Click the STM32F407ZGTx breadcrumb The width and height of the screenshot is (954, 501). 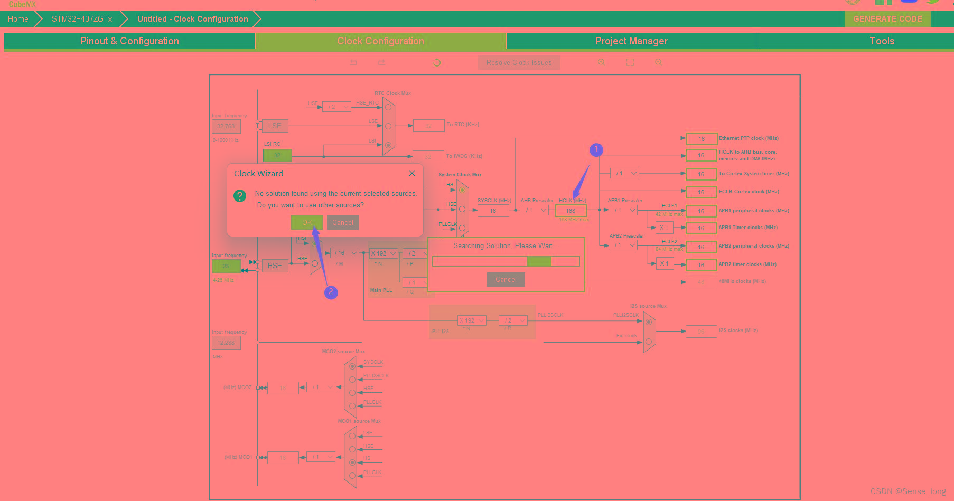[82, 18]
